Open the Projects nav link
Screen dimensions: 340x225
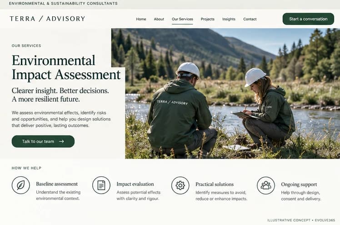click(x=208, y=19)
